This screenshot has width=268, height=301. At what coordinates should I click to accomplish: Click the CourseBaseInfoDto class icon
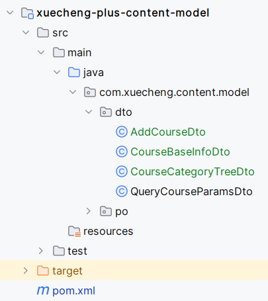tap(122, 151)
